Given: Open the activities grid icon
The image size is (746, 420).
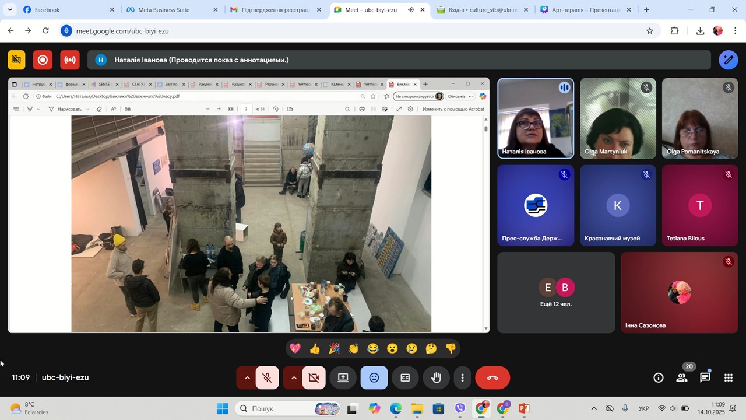Looking at the screenshot, I should point(729,378).
